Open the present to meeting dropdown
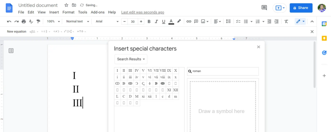The width and height of the screenshot is (331, 132). click(x=280, y=8)
